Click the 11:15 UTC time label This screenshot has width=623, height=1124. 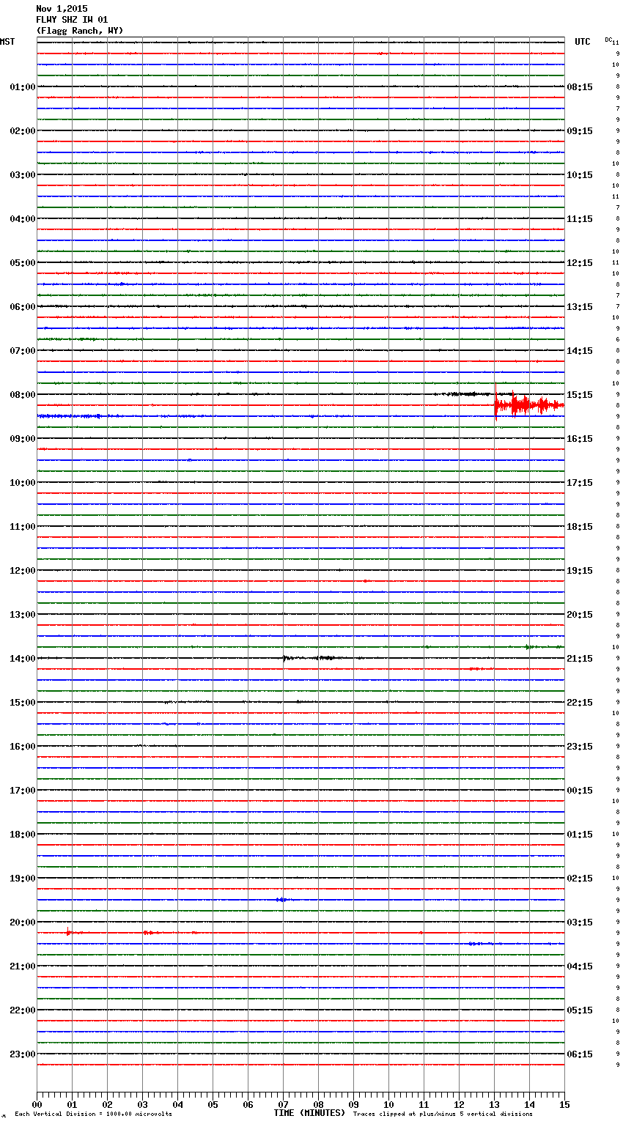580,219
